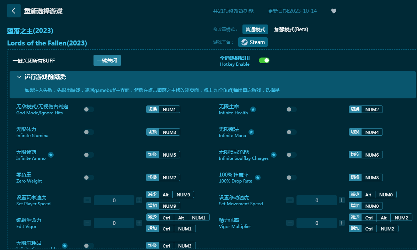Click the Steam platform button
Viewport: 417px width, 250px height.
coord(253,42)
